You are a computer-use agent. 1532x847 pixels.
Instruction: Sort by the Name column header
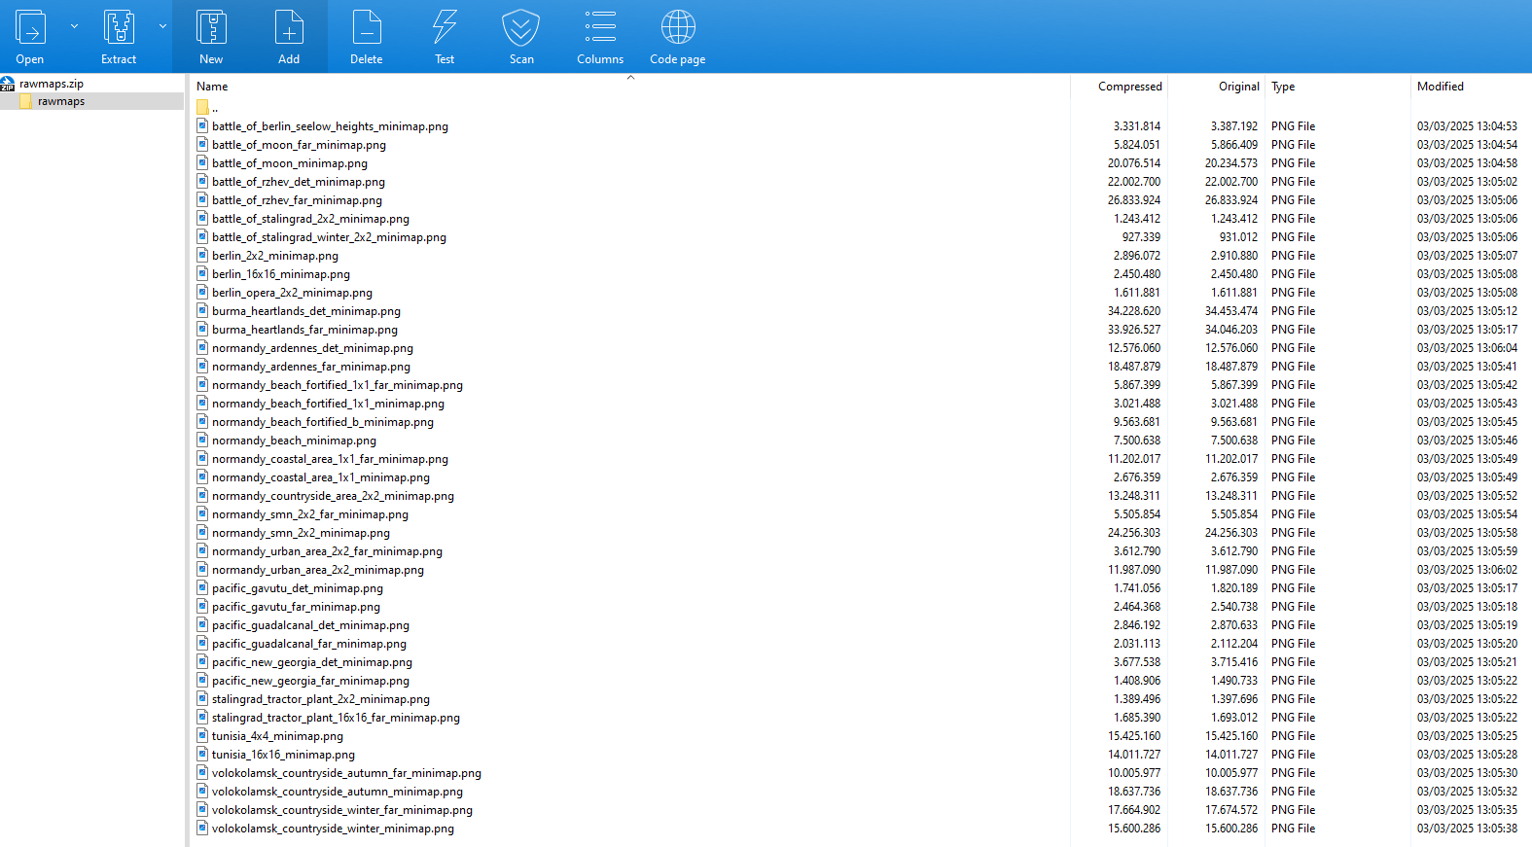(x=212, y=87)
